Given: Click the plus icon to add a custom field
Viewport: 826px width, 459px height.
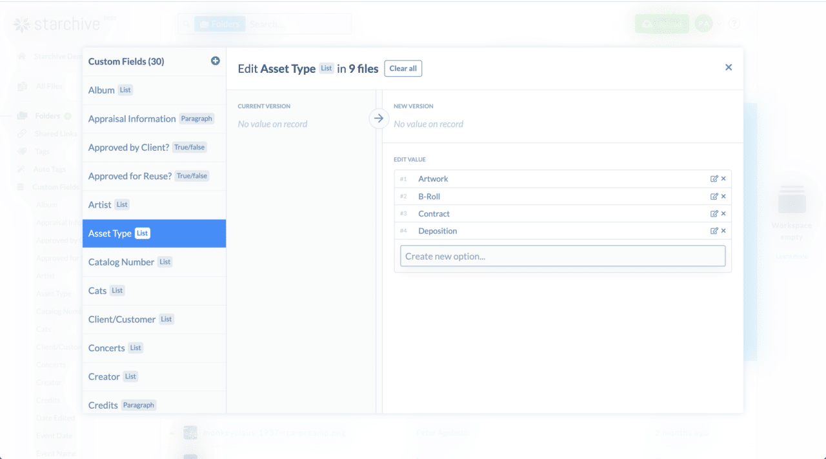Looking at the screenshot, I should pyautogui.click(x=215, y=61).
